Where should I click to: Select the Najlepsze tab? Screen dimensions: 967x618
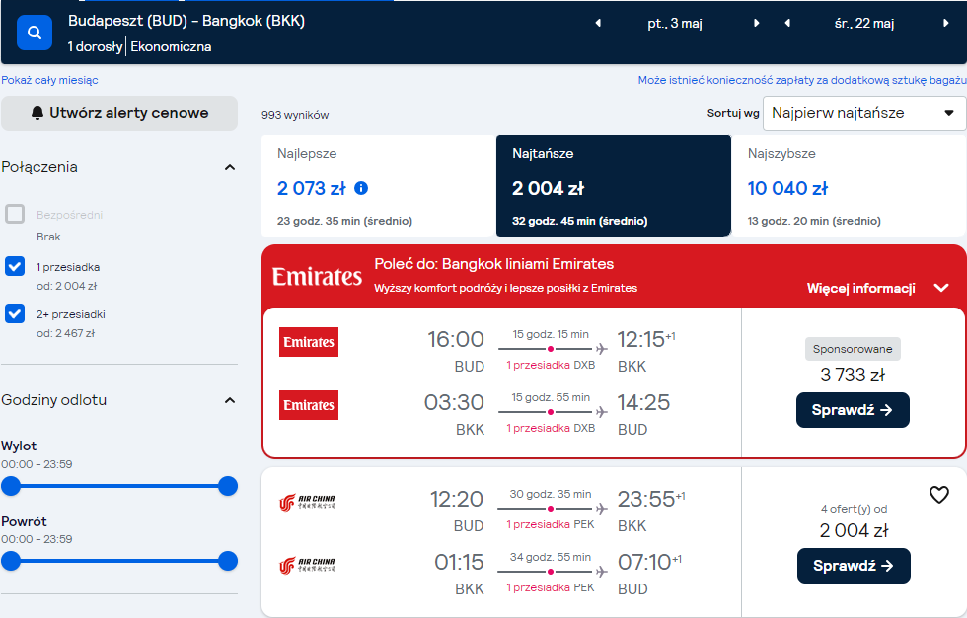click(378, 185)
